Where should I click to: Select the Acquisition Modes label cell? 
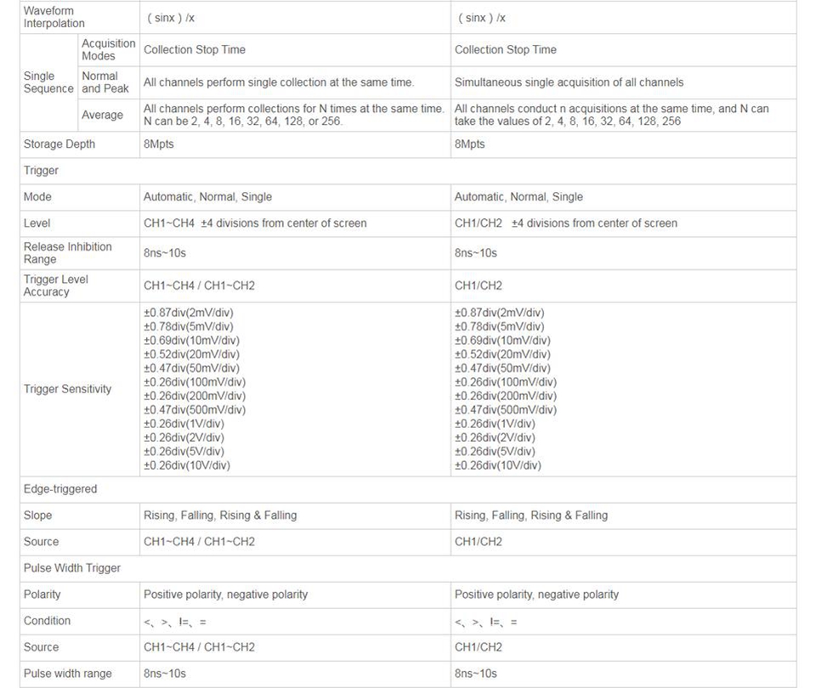click(108, 49)
